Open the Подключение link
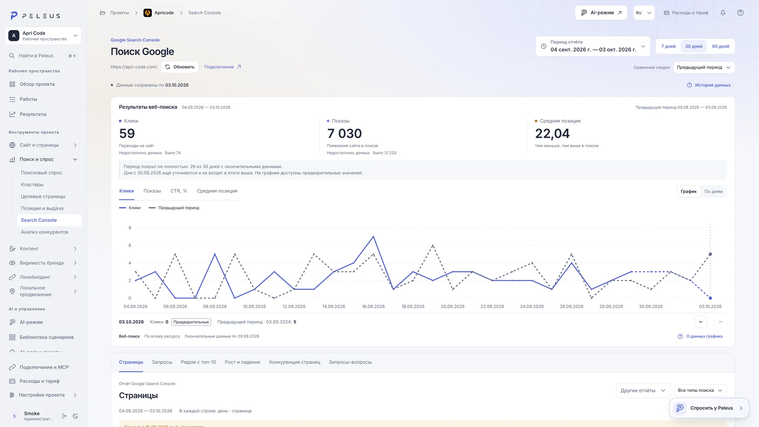Screen dimensions: 759x427 (223, 67)
